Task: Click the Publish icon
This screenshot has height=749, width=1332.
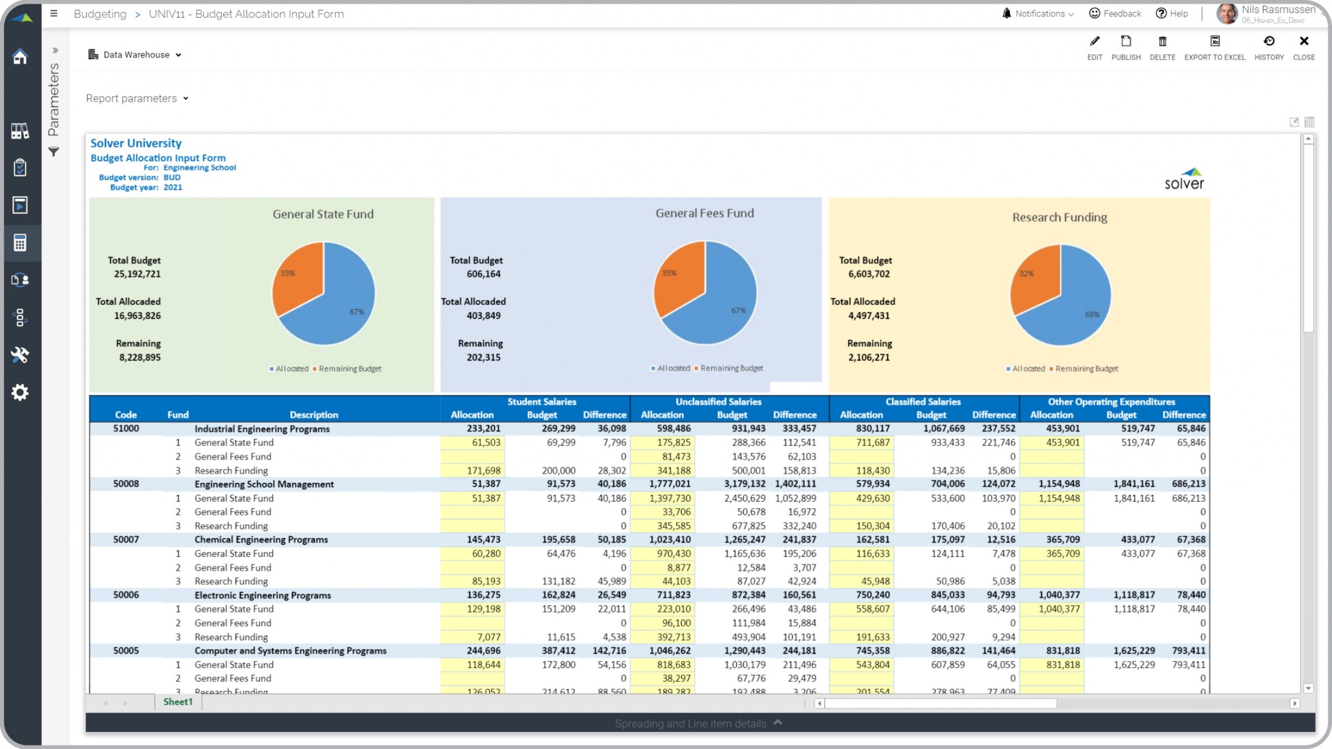Action: click(1125, 42)
